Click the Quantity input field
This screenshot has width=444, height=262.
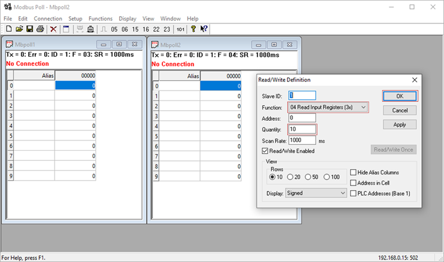pyautogui.click(x=302, y=129)
